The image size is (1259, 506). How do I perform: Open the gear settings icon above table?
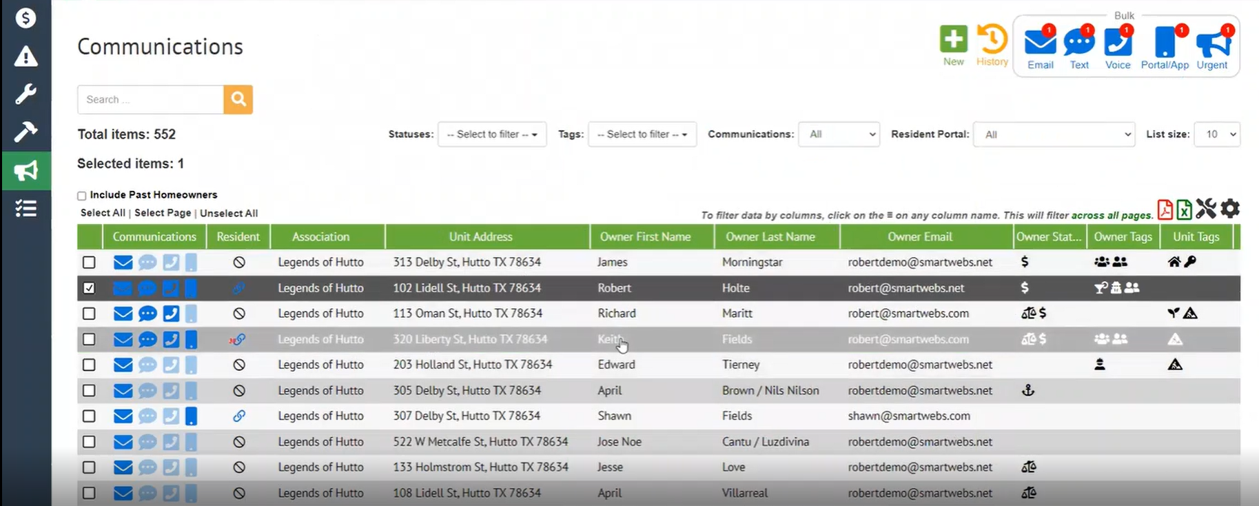pyautogui.click(x=1230, y=208)
